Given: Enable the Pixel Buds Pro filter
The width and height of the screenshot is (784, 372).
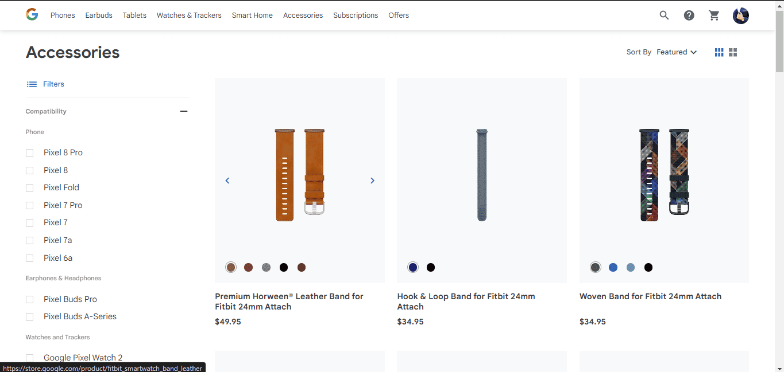Looking at the screenshot, I should click(30, 300).
